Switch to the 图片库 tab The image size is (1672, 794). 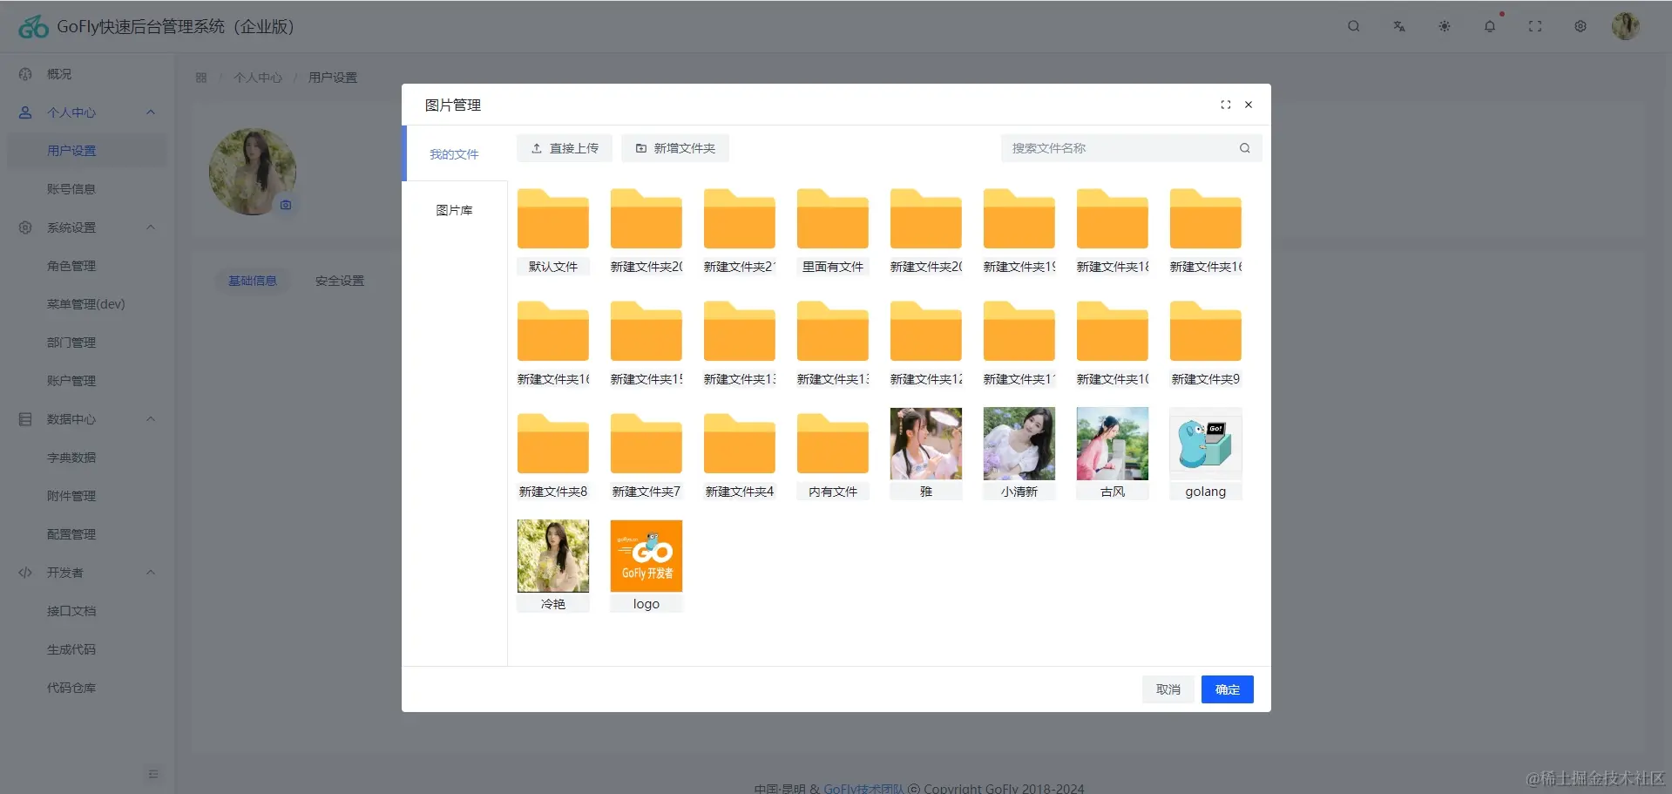pyautogui.click(x=454, y=210)
